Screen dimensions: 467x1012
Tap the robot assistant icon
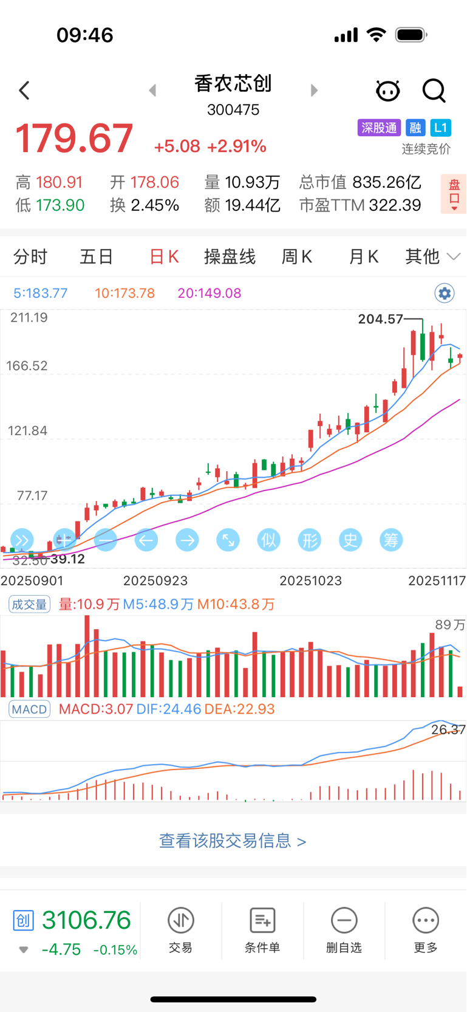tap(387, 91)
